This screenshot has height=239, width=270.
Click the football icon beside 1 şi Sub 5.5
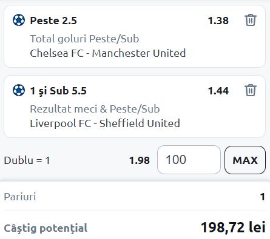point(19,90)
